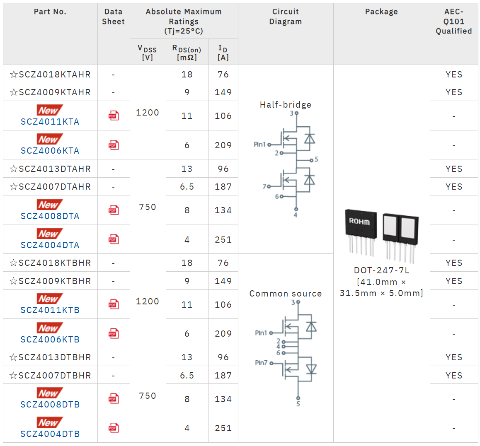
Task: Open the PDF datasheet for SCZ4011KTB
Action: [x=113, y=304]
